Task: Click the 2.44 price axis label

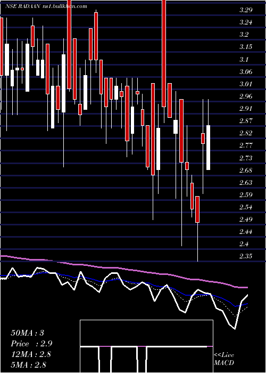Action: (246, 232)
